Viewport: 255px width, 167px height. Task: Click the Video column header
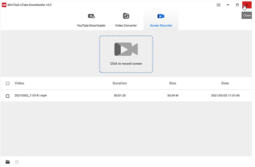[x=19, y=83]
